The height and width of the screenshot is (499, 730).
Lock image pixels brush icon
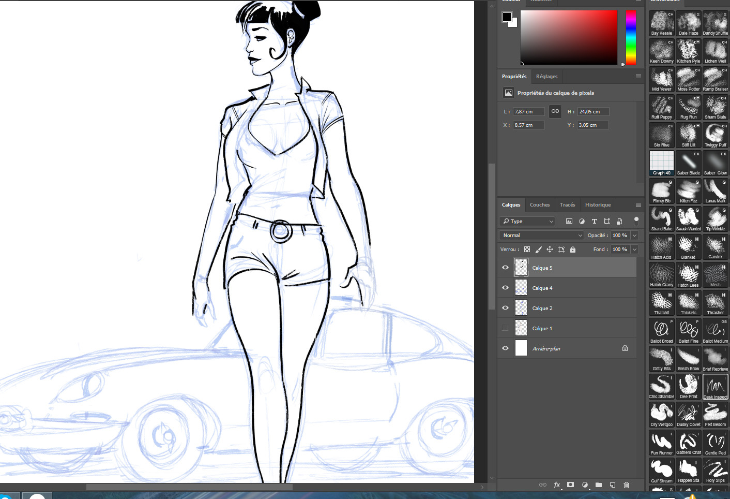point(538,250)
